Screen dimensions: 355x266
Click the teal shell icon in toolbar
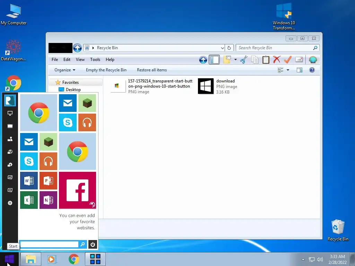[x=313, y=60]
